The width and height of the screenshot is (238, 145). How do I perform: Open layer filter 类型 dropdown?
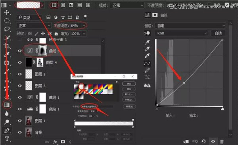point(29,17)
